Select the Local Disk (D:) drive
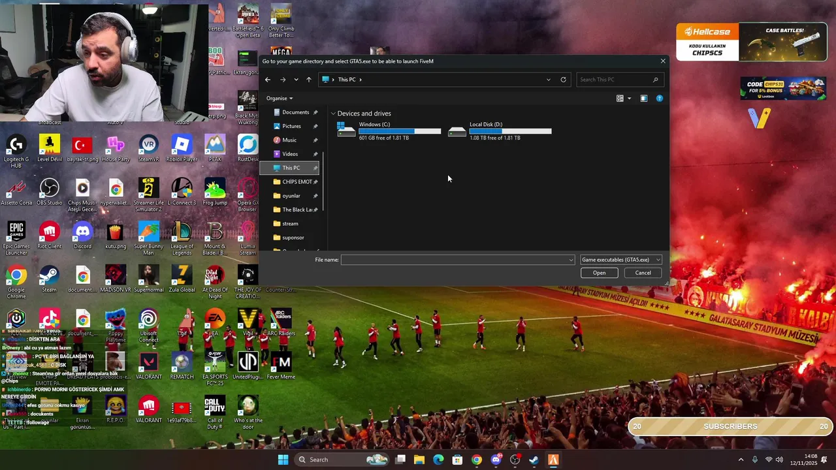The width and height of the screenshot is (836, 470). coord(500,131)
